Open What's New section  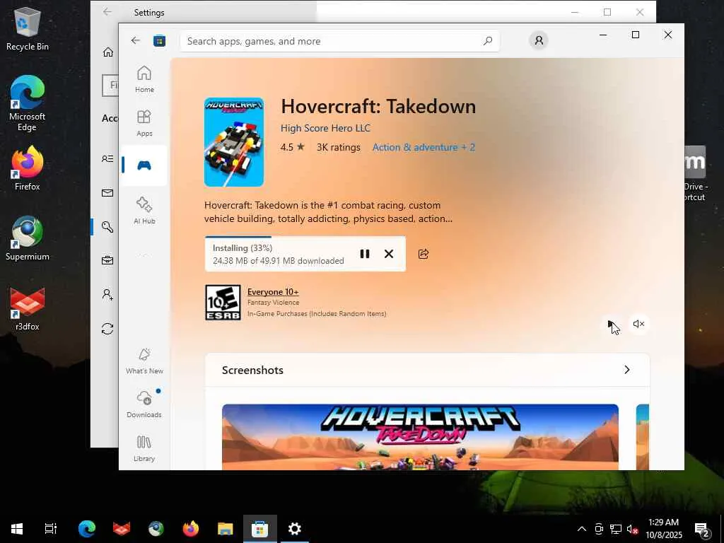144,361
